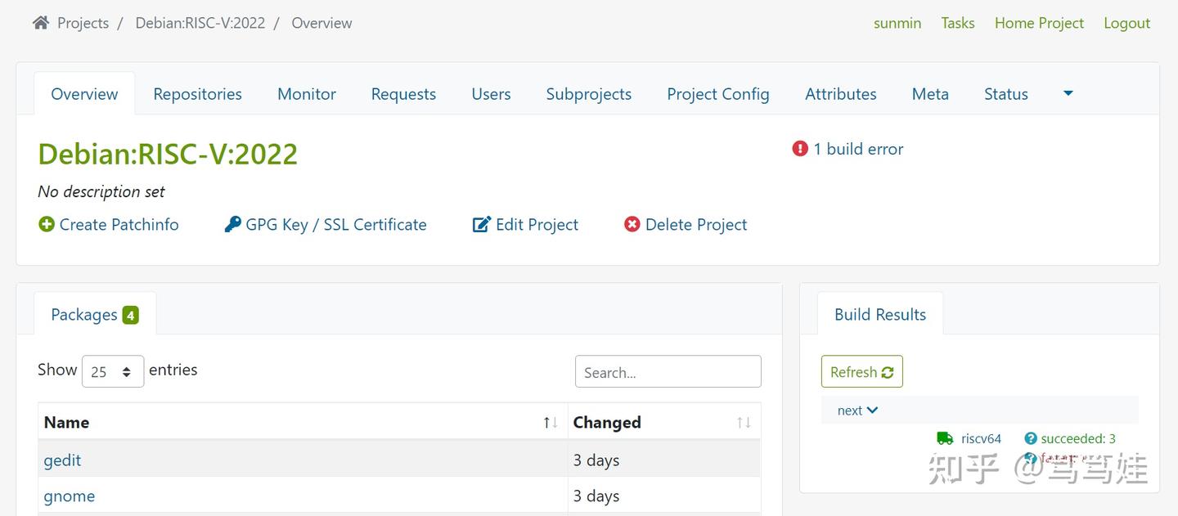Sort packages by the Name column
1178x516 pixels.
[x=551, y=423]
